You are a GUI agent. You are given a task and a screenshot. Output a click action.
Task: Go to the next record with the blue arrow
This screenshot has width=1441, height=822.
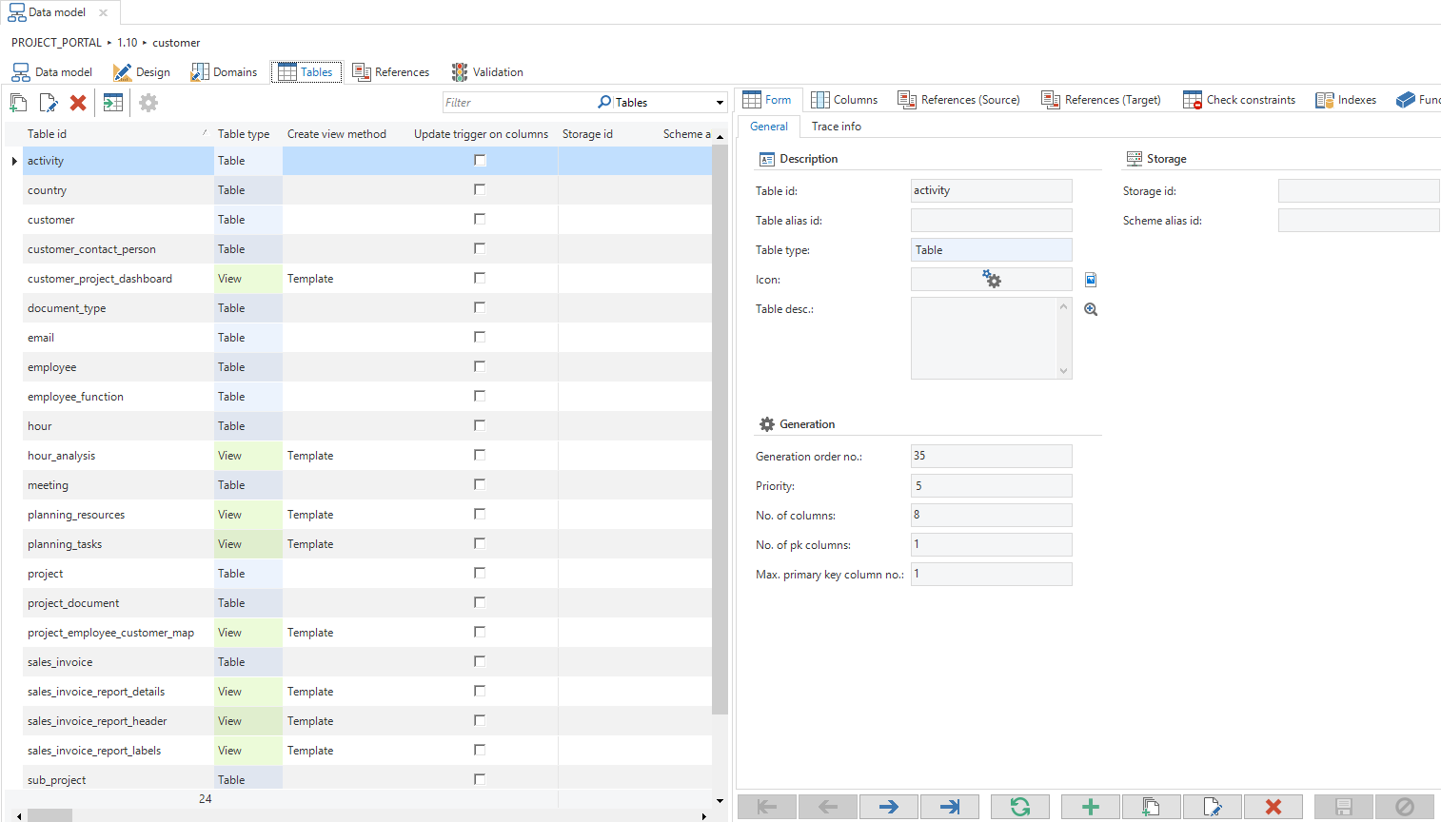point(888,807)
